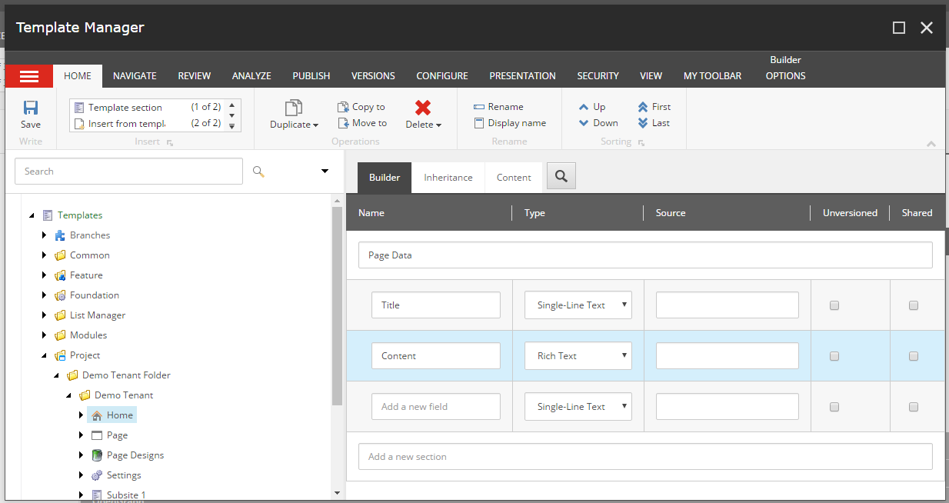Viewport: 949px width, 503px height.
Task: Open the new field type dropdown
Action: (578, 407)
